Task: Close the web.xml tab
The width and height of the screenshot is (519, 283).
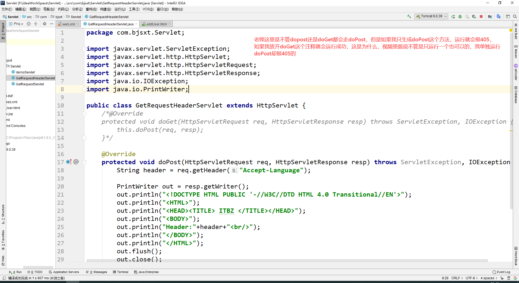Action: [x=78, y=24]
